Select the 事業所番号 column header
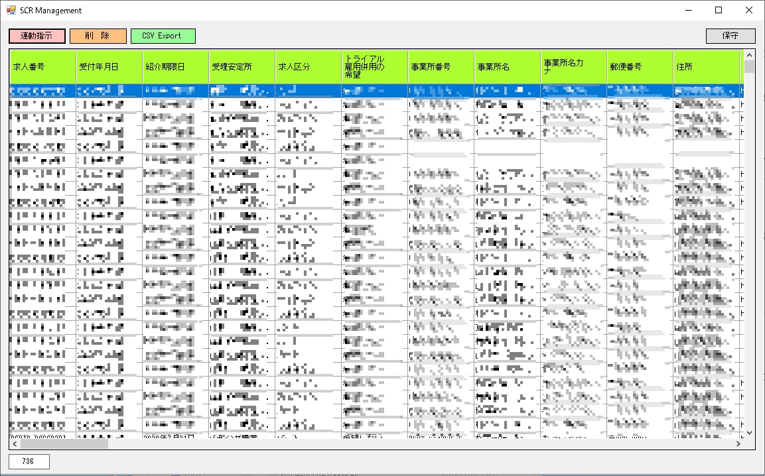Image resolution: width=765 pixels, height=476 pixels. point(441,67)
